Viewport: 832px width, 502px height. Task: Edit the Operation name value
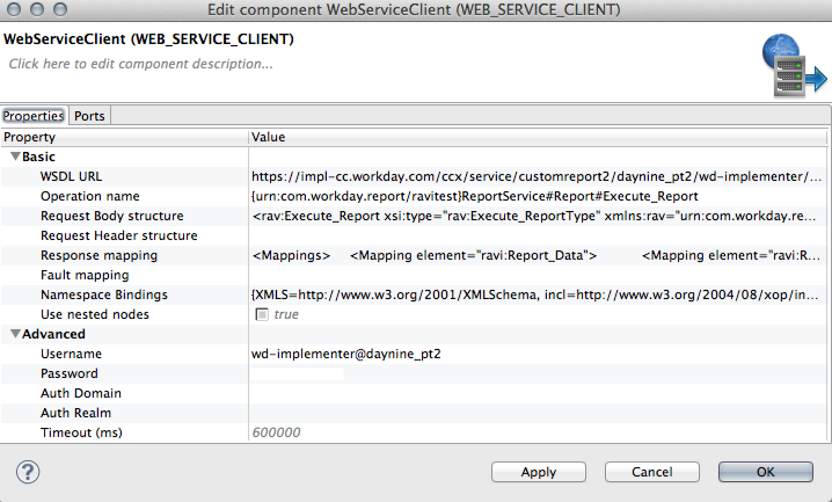pyautogui.click(x=538, y=196)
